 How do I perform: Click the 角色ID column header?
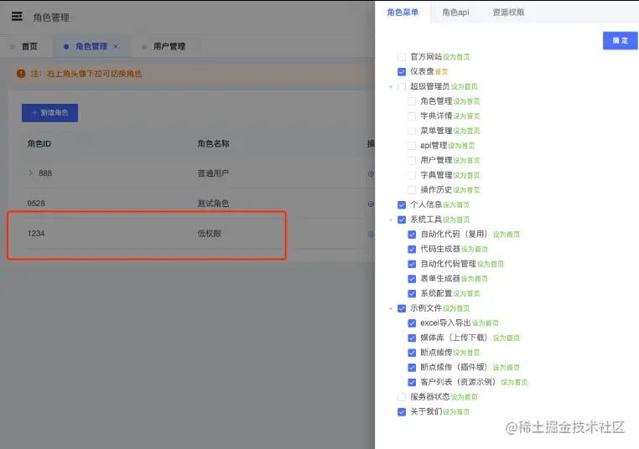pos(39,144)
